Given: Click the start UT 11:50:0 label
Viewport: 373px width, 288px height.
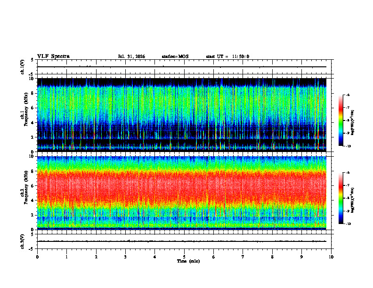Looking at the screenshot, I should [227, 56].
